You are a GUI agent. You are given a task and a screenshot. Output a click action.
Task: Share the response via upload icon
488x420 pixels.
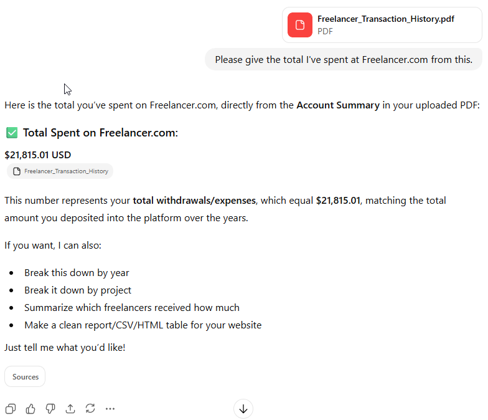point(70,409)
